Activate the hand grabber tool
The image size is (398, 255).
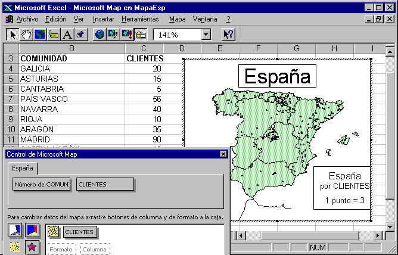point(26,35)
